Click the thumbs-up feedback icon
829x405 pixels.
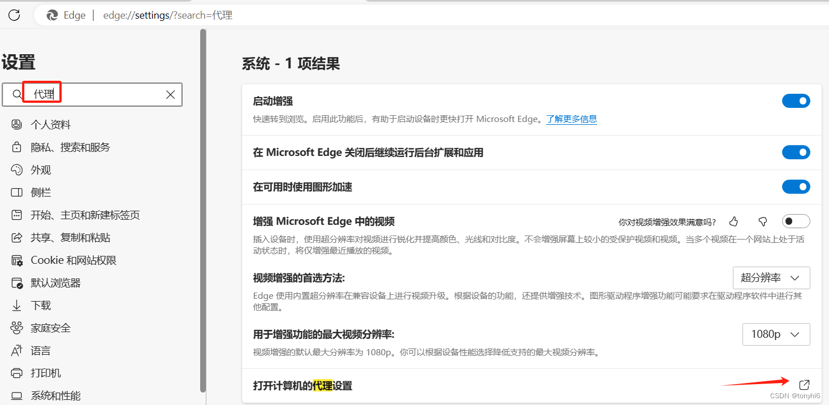(734, 221)
